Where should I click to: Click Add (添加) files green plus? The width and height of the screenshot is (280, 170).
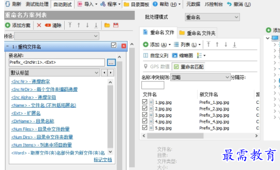[146, 44]
